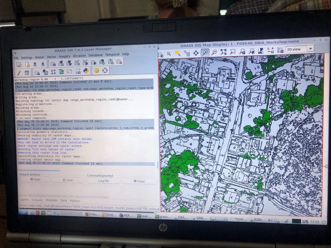Open the 2D view mode dropdown
The width and height of the screenshot is (331, 248).
point(300,49)
